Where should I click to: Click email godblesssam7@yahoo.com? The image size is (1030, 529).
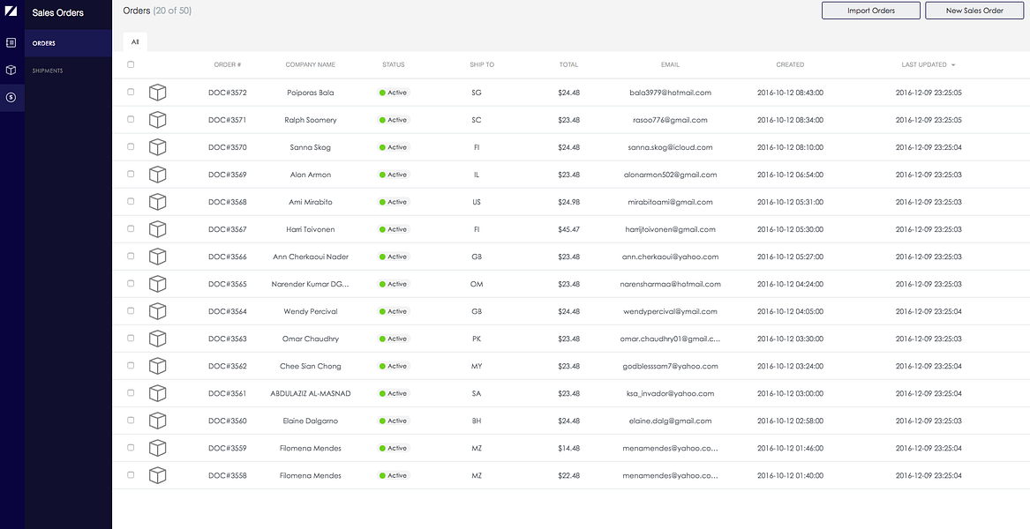[x=670, y=366]
